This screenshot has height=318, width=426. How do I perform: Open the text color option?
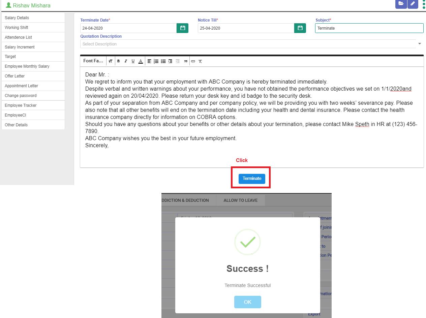tap(141, 61)
